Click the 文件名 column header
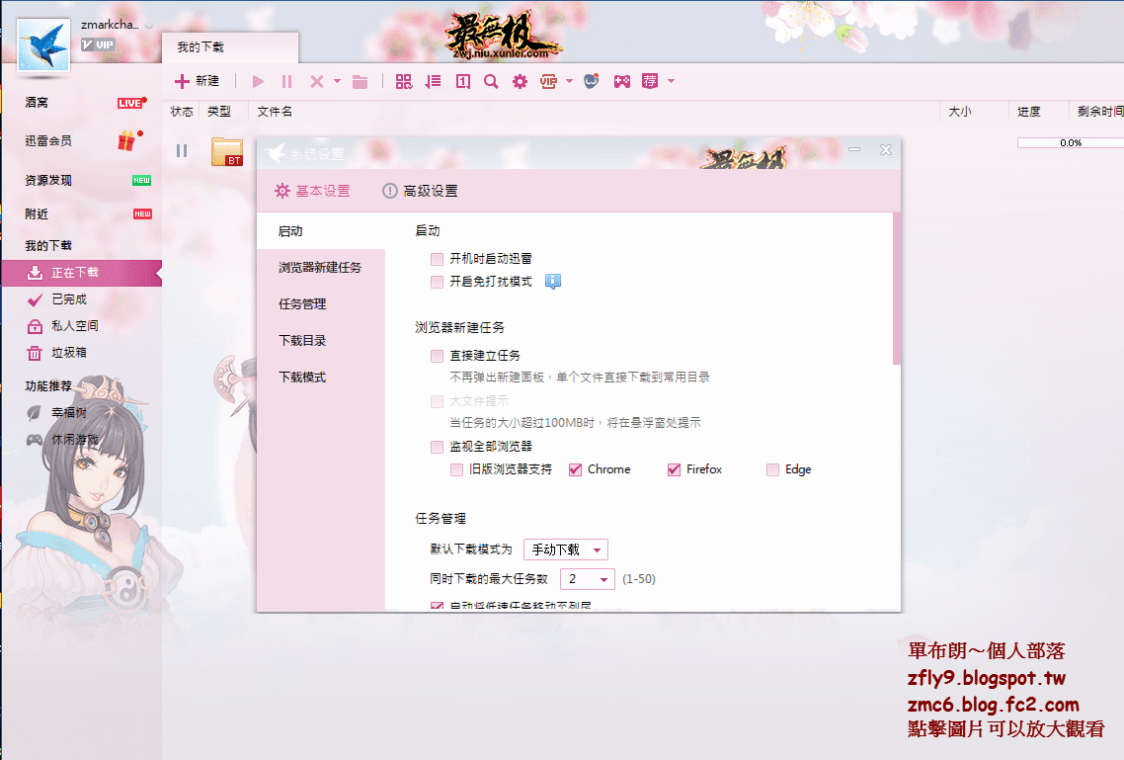The height and width of the screenshot is (760, 1124). [275, 111]
